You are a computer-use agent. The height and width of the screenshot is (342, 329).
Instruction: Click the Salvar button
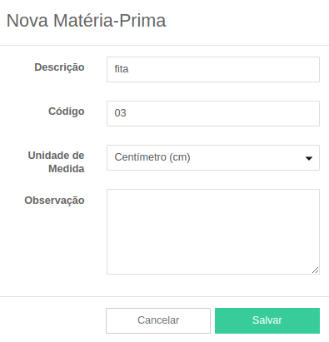(x=267, y=320)
